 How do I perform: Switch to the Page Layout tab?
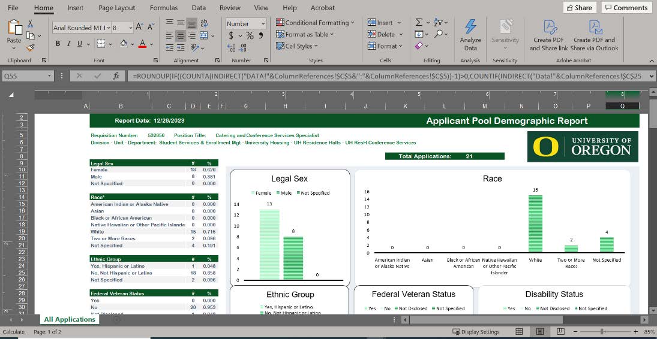pos(117,8)
